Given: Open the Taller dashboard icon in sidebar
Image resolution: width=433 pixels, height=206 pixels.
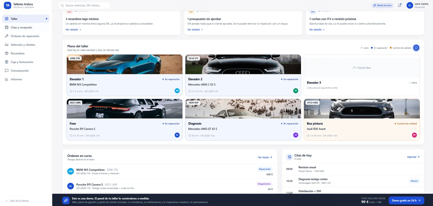Looking at the screenshot, I should [7, 19].
